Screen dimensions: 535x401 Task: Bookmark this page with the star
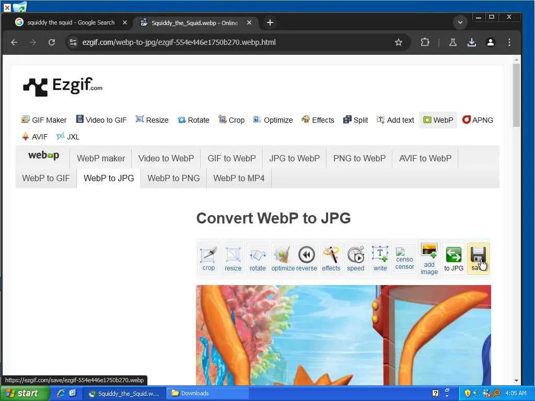pyautogui.click(x=398, y=42)
